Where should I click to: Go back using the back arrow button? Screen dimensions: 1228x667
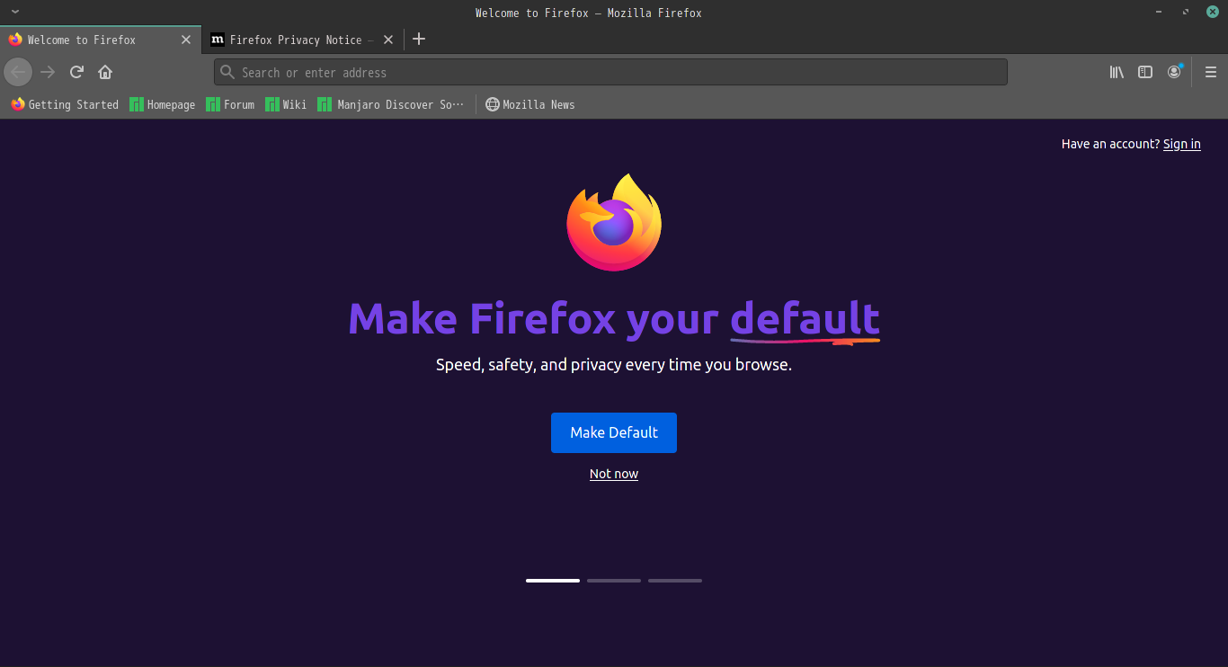pyautogui.click(x=18, y=72)
